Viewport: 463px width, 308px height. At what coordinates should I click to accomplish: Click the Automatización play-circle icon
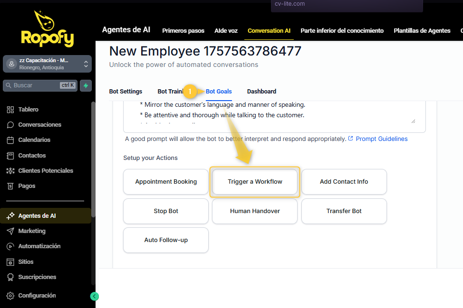pyautogui.click(x=10, y=246)
